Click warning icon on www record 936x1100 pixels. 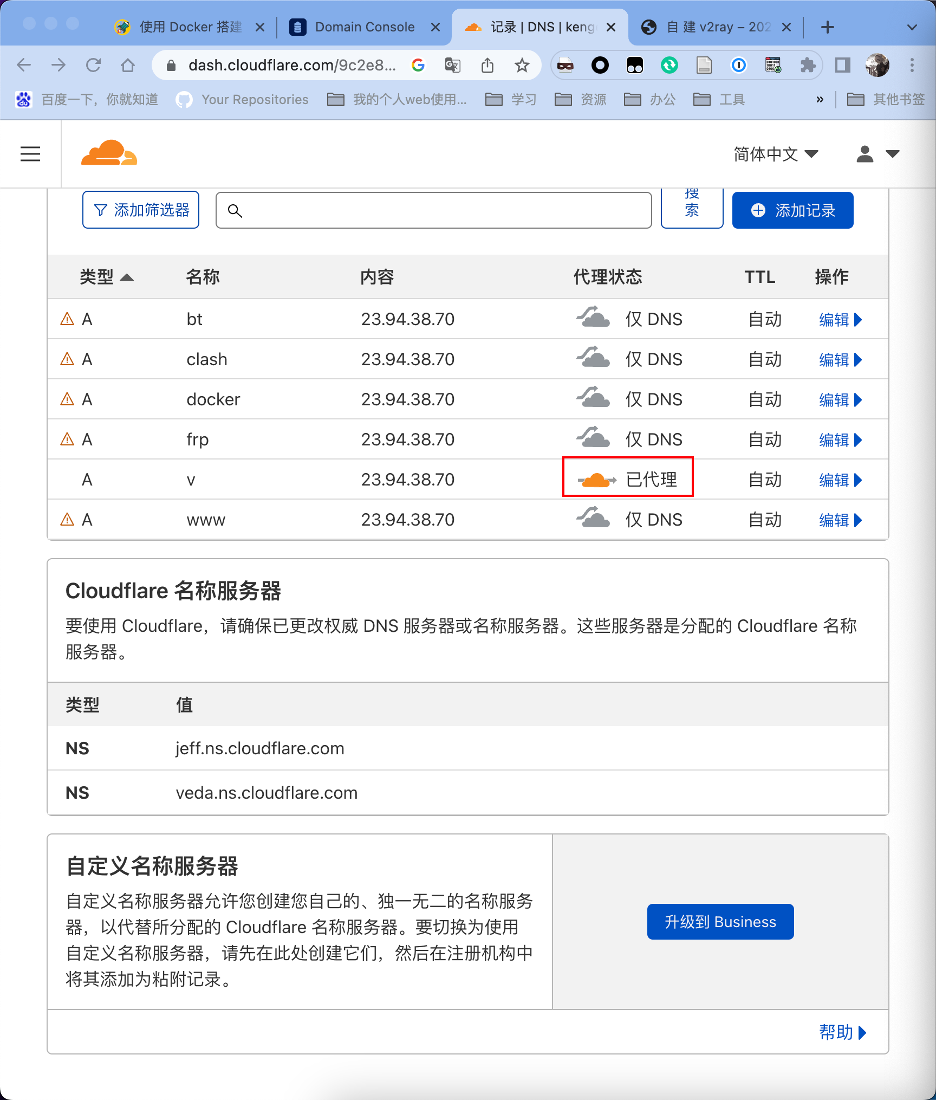tap(67, 519)
